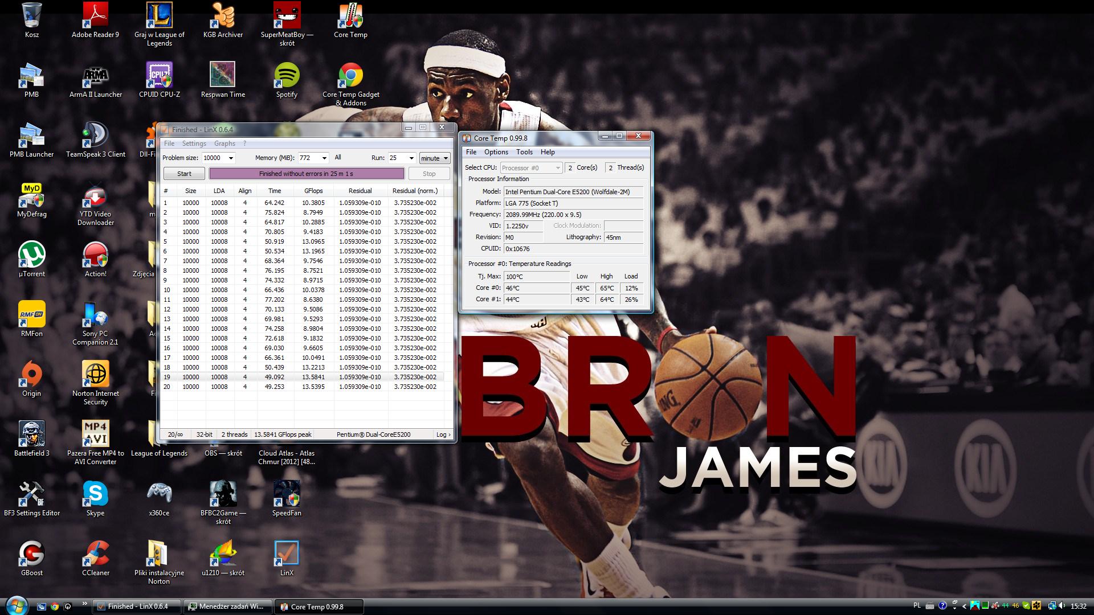Open the Graphs menu in LinX

[x=224, y=143]
